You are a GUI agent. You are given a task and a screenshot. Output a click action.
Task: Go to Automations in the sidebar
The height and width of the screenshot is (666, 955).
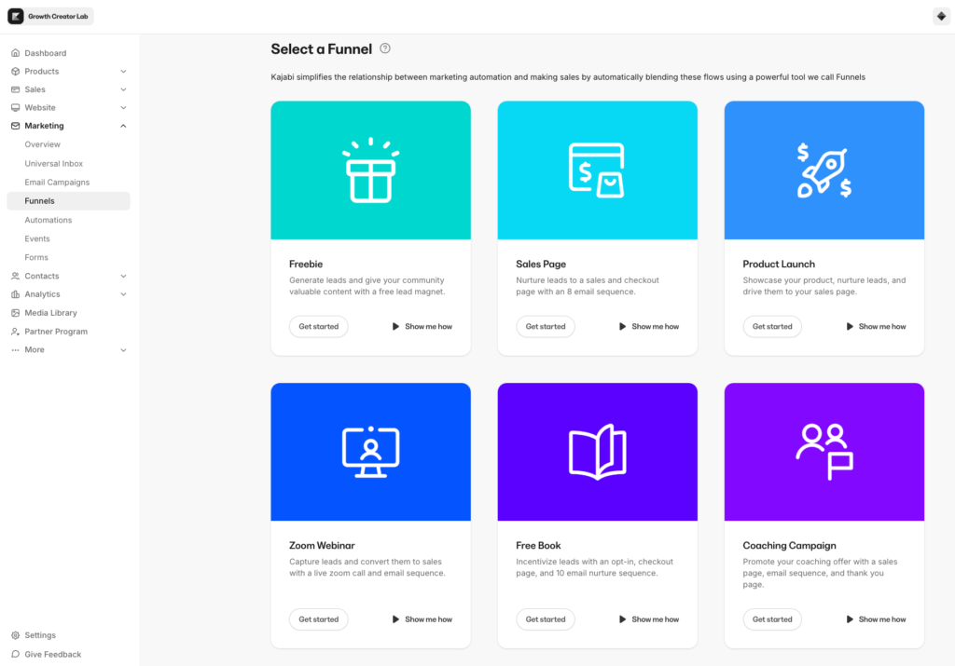(x=48, y=220)
